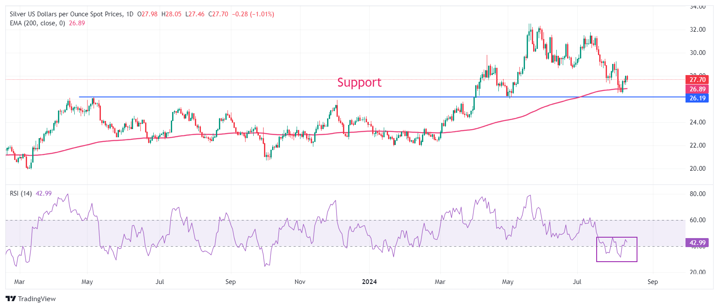
Task: Select the RSI (14) indicator legend
Action: (x=21, y=193)
